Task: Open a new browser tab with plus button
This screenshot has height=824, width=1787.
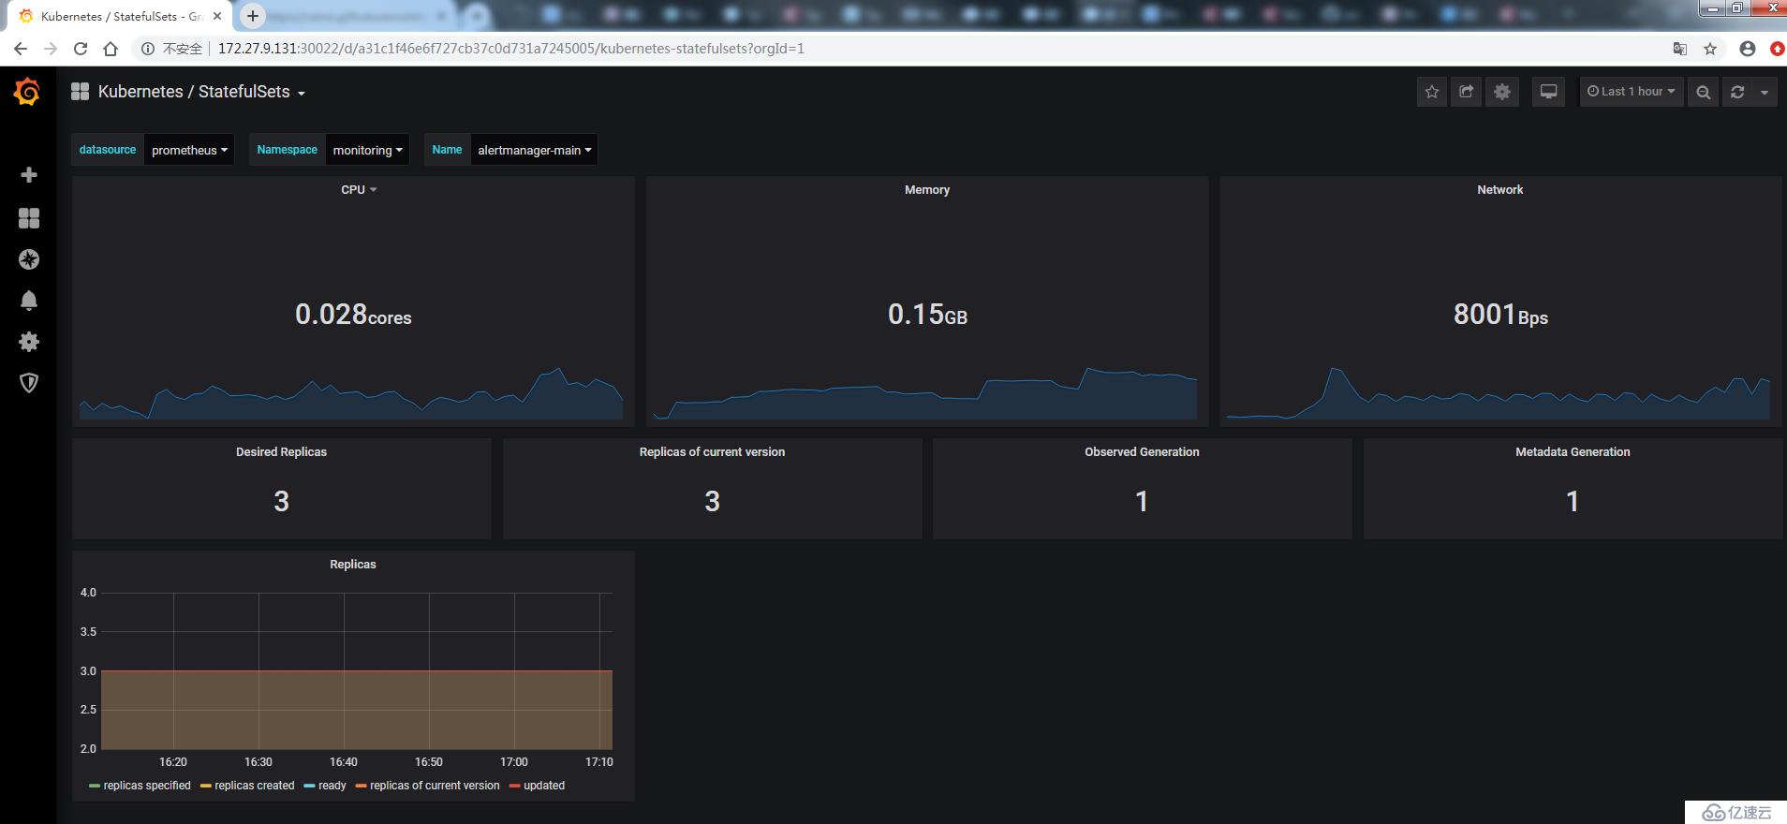Action: (x=253, y=16)
